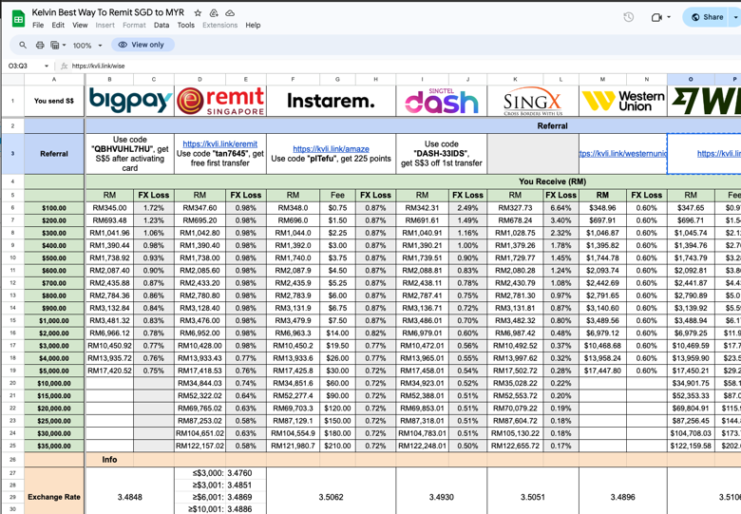Select cell 'You send S$'

[x=54, y=101]
